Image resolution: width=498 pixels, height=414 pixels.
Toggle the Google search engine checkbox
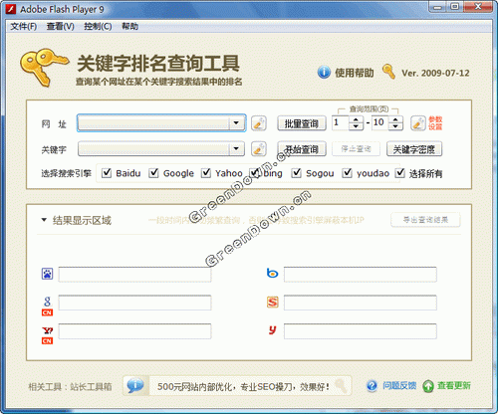[153, 173]
